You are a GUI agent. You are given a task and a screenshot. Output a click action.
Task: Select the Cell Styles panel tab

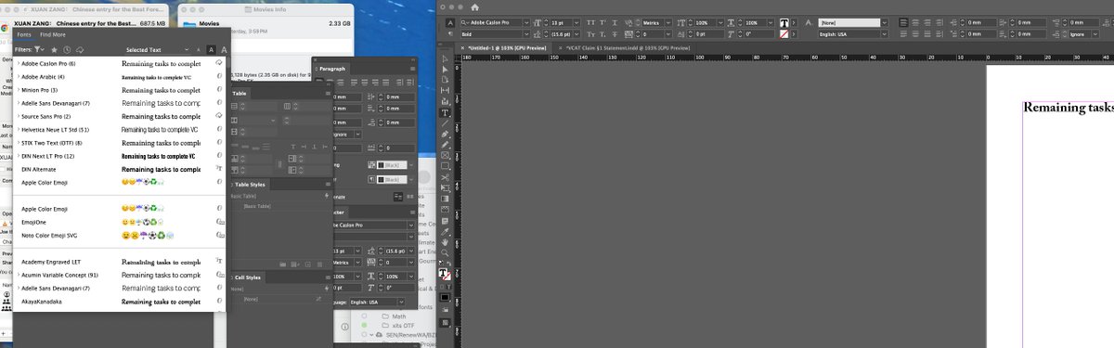(x=248, y=277)
